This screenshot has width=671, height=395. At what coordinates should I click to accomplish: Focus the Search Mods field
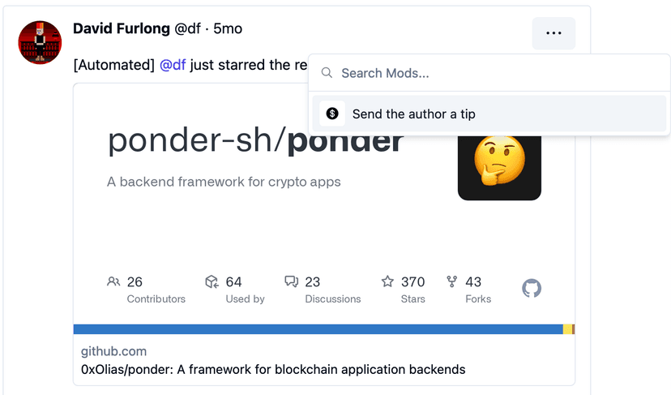[489, 73]
